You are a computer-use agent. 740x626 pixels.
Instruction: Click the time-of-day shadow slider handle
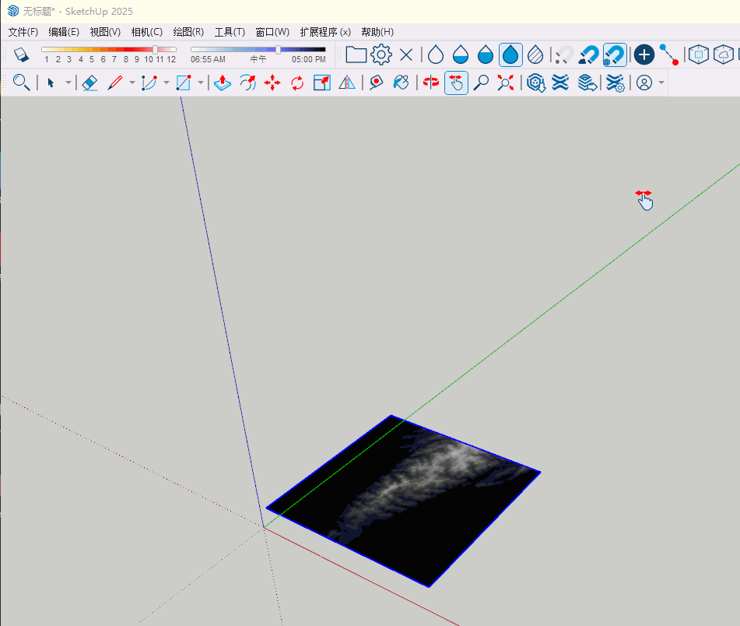point(279,49)
